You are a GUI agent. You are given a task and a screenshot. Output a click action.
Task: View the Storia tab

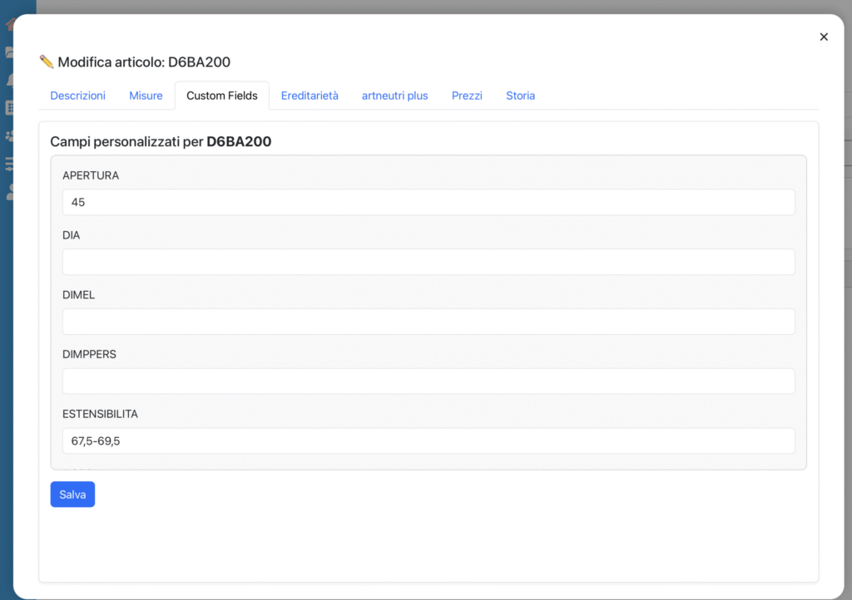click(520, 96)
